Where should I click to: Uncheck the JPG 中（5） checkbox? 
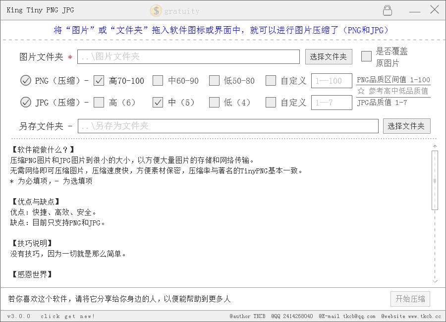pyautogui.click(x=158, y=102)
